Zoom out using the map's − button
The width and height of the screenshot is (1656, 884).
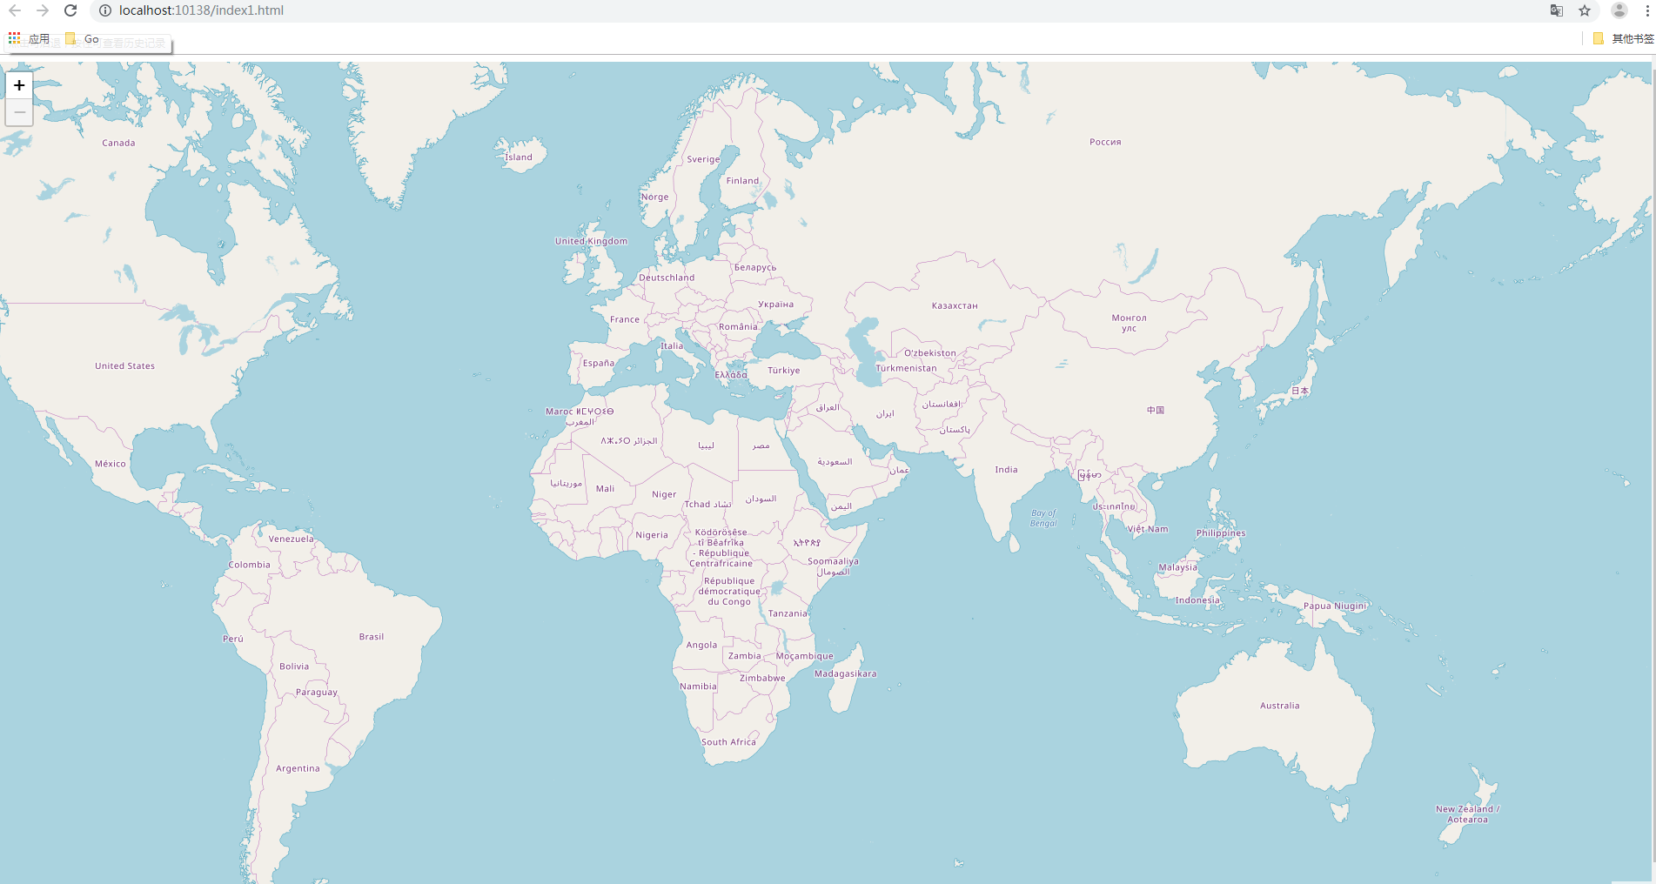[18, 111]
